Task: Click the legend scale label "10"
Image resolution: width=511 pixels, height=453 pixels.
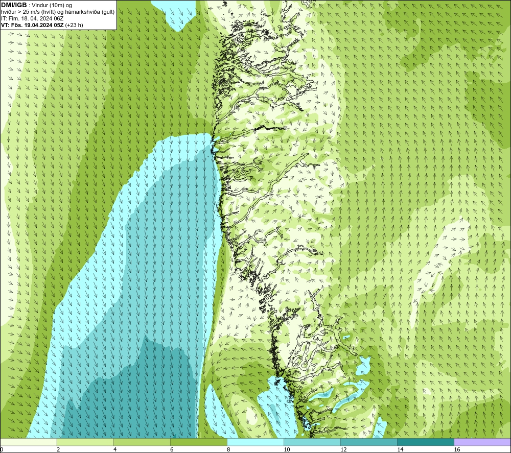Action: 287,450
